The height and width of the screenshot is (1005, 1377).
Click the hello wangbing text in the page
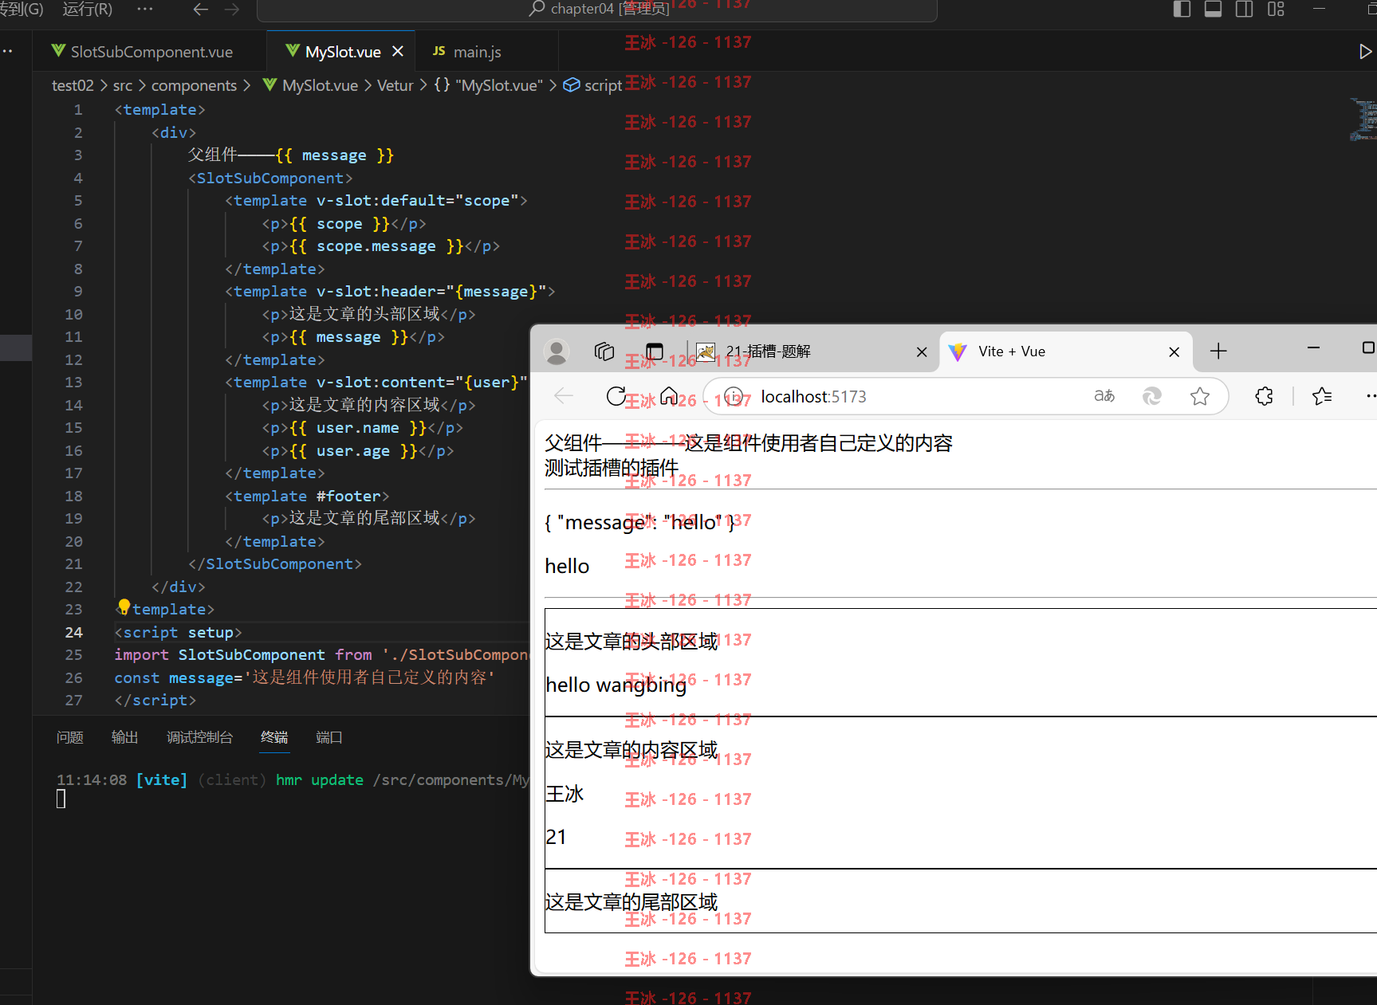pyautogui.click(x=616, y=685)
